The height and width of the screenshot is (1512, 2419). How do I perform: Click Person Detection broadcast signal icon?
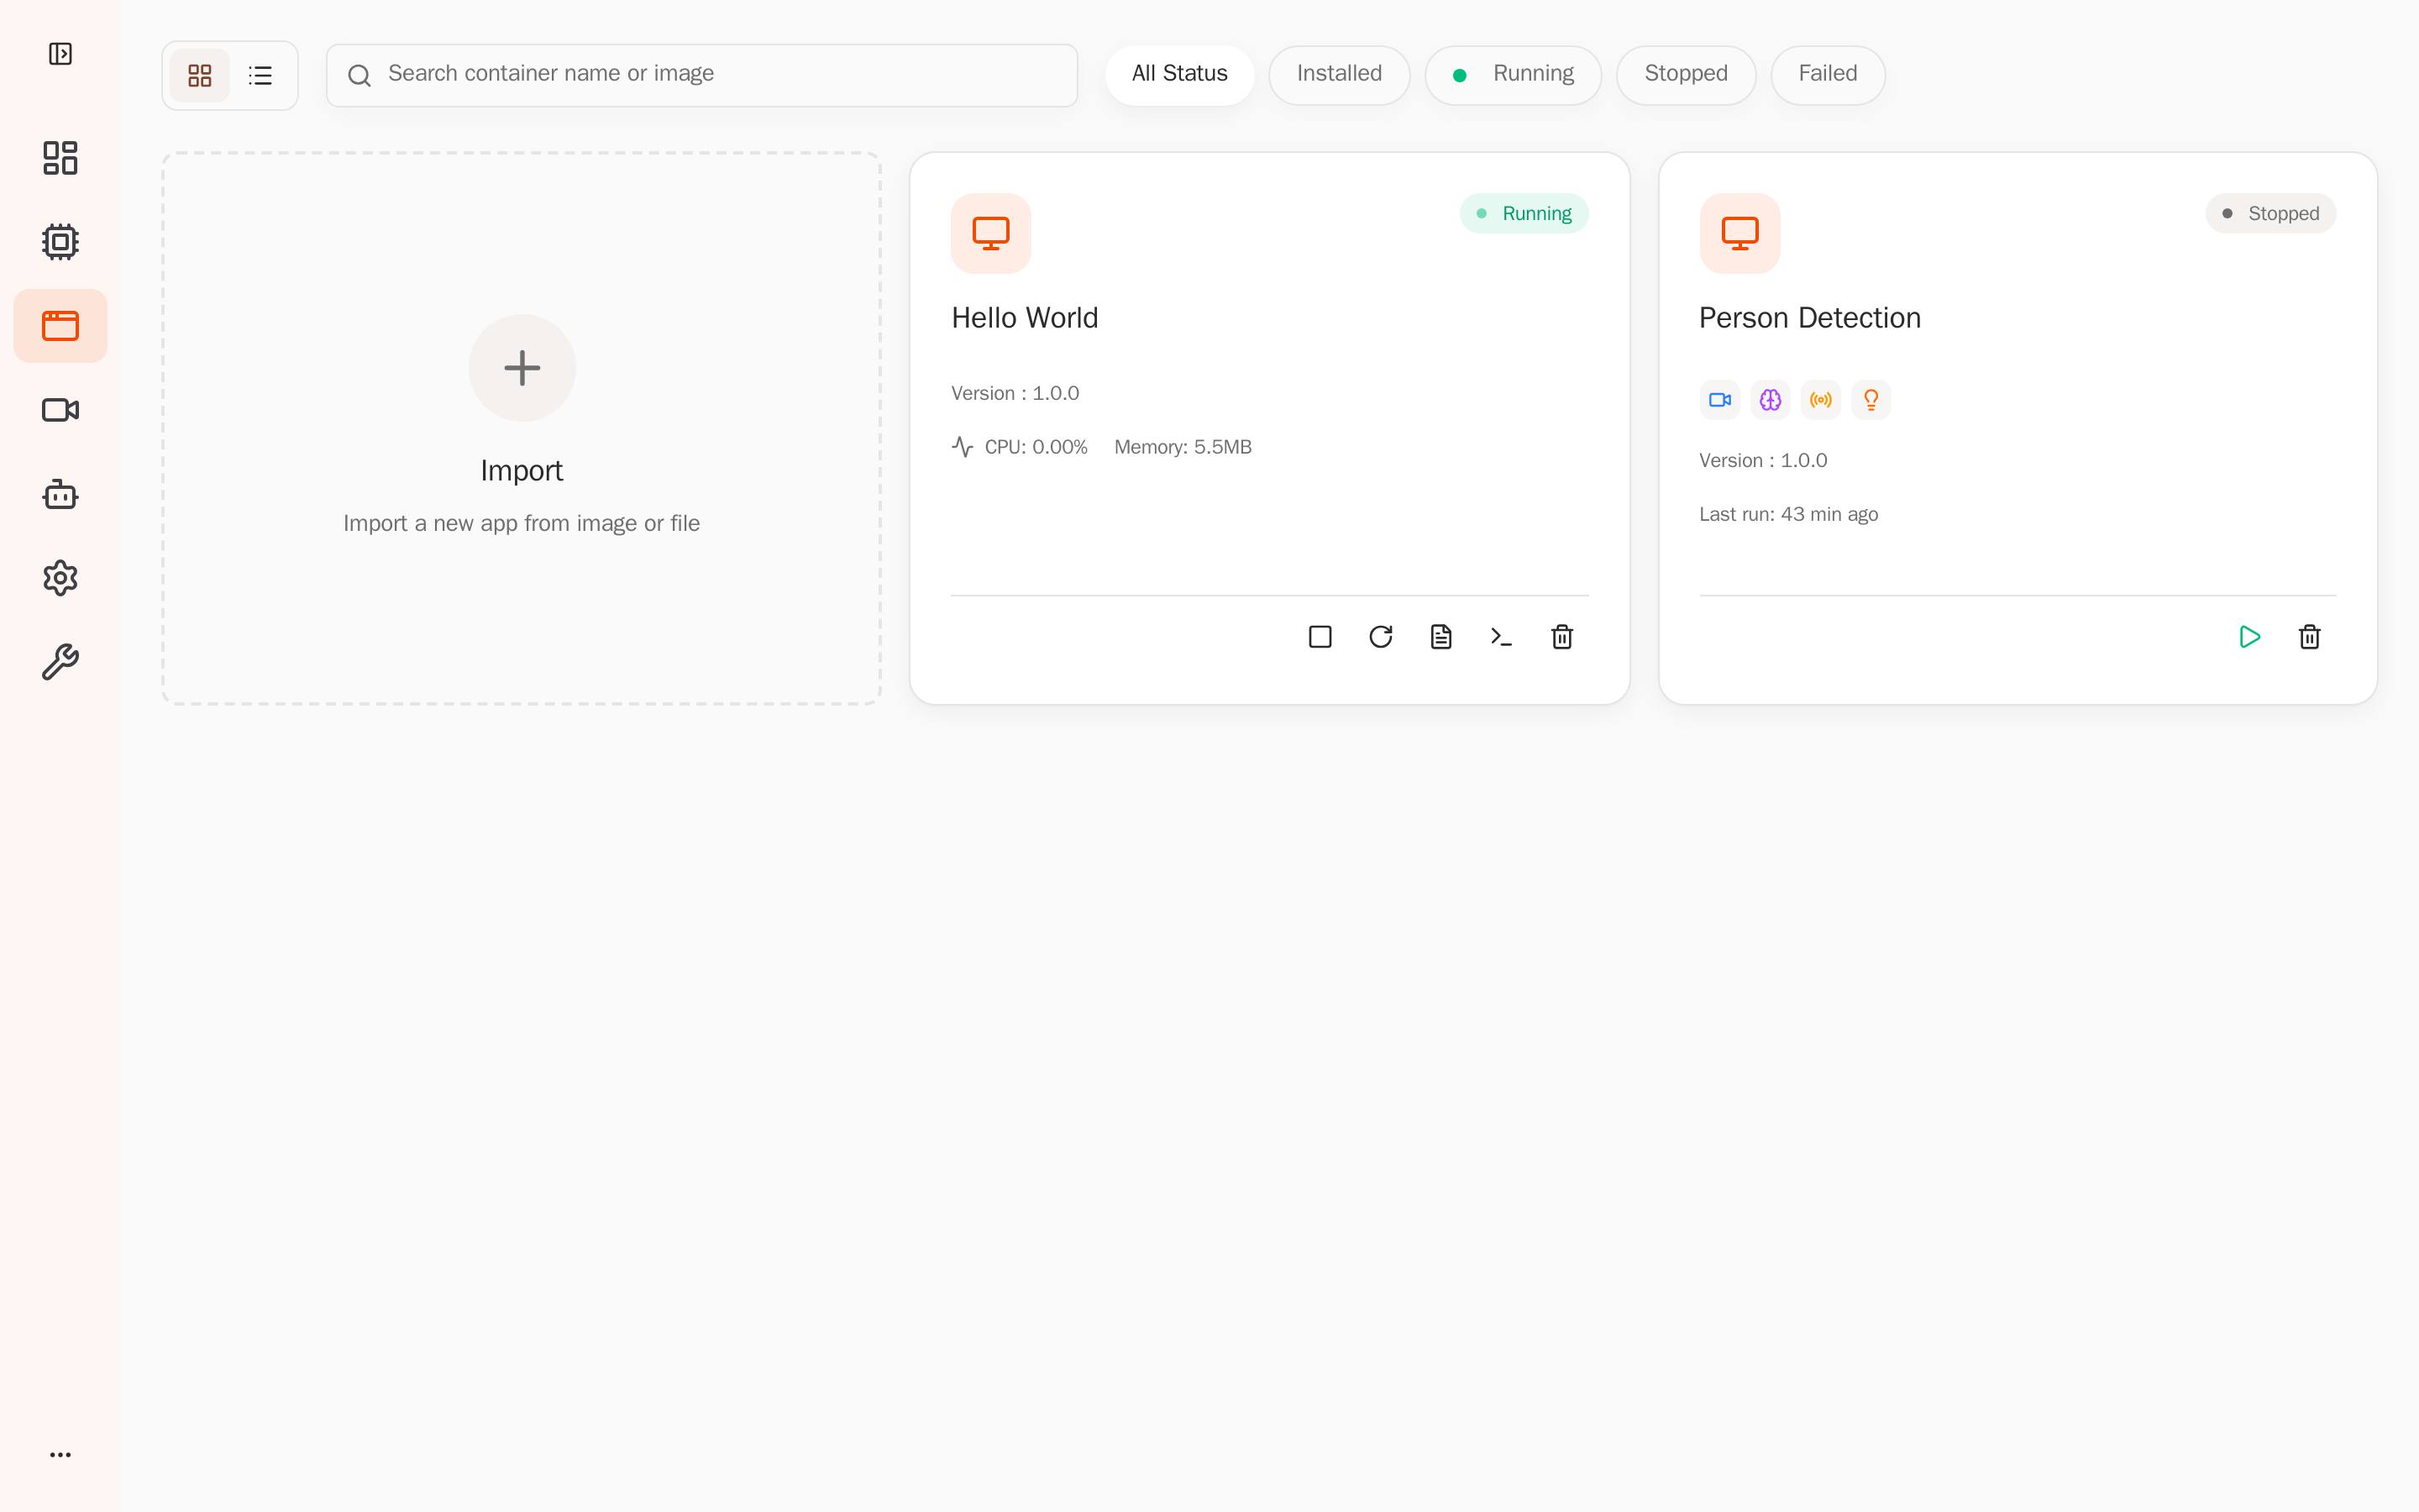pos(1821,400)
